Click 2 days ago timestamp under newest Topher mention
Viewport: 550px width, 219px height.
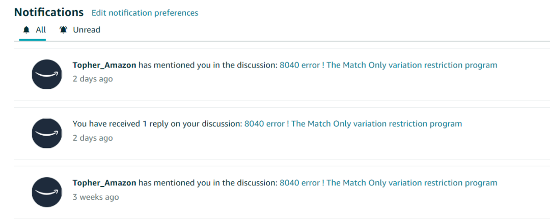[93, 79]
